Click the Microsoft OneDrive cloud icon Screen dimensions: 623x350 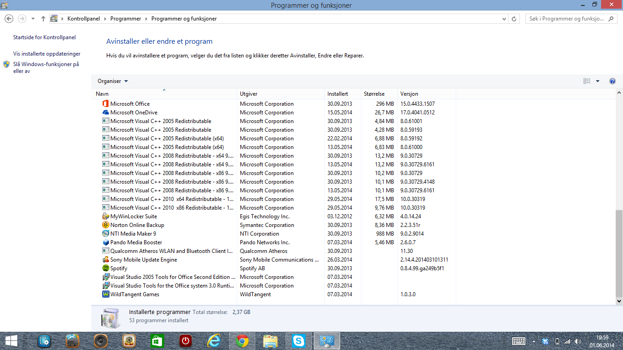click(106, 113)
